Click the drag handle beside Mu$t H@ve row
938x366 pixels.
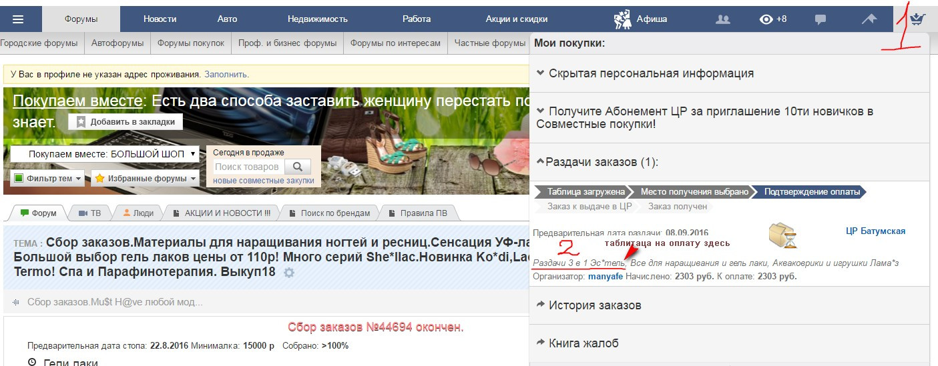pyautogui.click(x=17, y=302)
